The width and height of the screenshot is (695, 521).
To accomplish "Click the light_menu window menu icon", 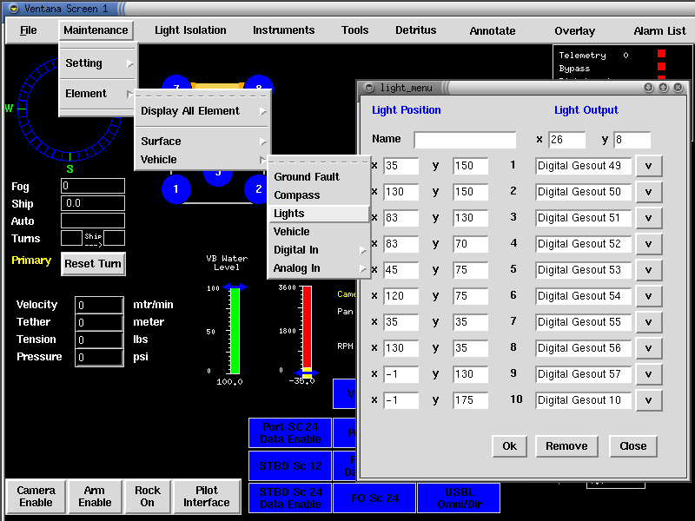I will (369, 88).
